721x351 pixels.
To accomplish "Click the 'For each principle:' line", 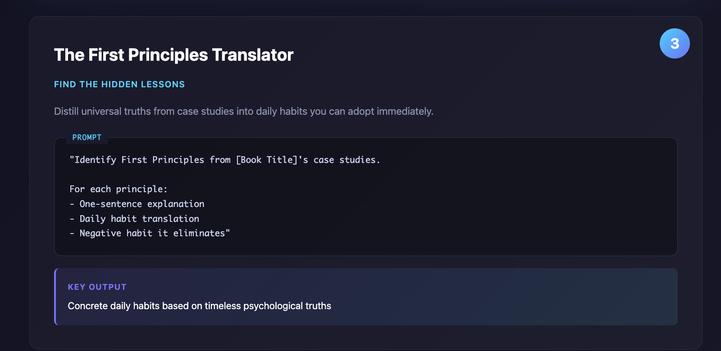I will [x=119, y=189].
